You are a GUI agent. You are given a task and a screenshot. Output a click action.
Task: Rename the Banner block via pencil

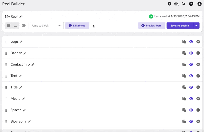25,53
